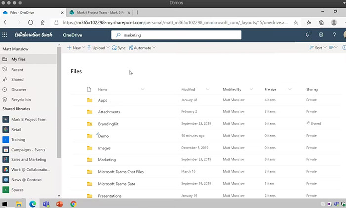The height and width of the screenshot is (208, 346).
Task: Click the browser address bar URL
Action: pyautogui.click(x=175, y=23)
